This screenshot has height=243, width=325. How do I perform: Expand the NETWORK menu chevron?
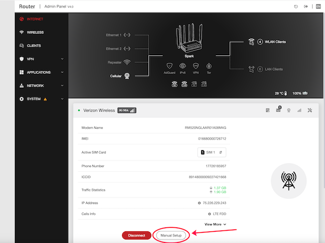click(x=62, y=86)
